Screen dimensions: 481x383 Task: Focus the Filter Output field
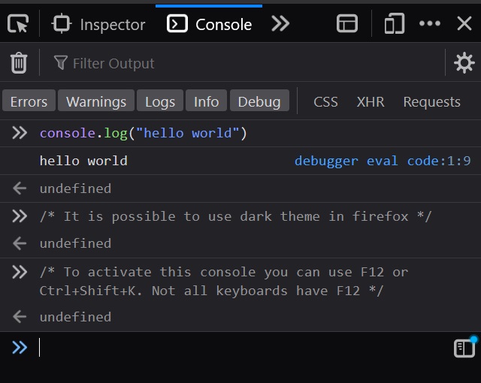pyautogui.click(x=242, y=63)
